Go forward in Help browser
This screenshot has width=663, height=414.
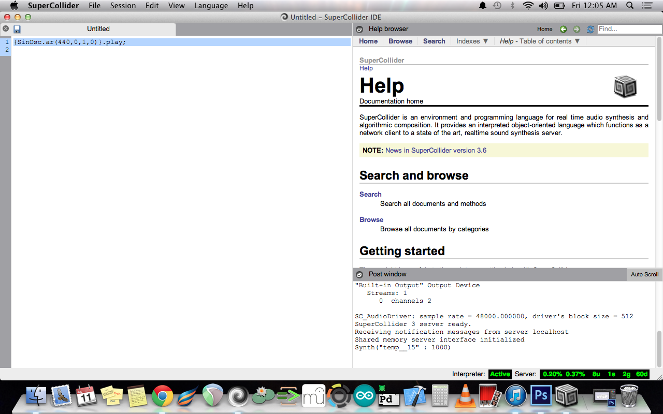coord(576,29)
